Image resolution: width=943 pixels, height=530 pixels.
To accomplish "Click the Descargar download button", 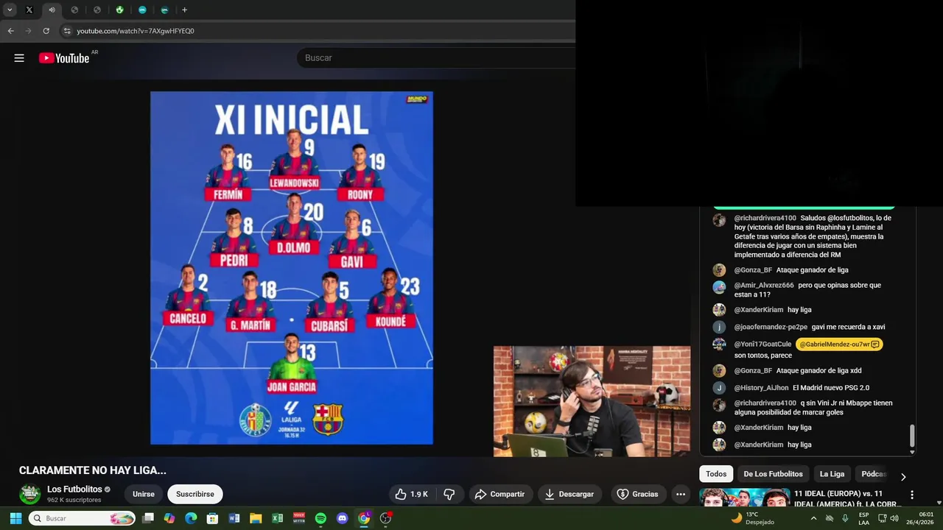I will pyautogui.click(x=569, y=494).
